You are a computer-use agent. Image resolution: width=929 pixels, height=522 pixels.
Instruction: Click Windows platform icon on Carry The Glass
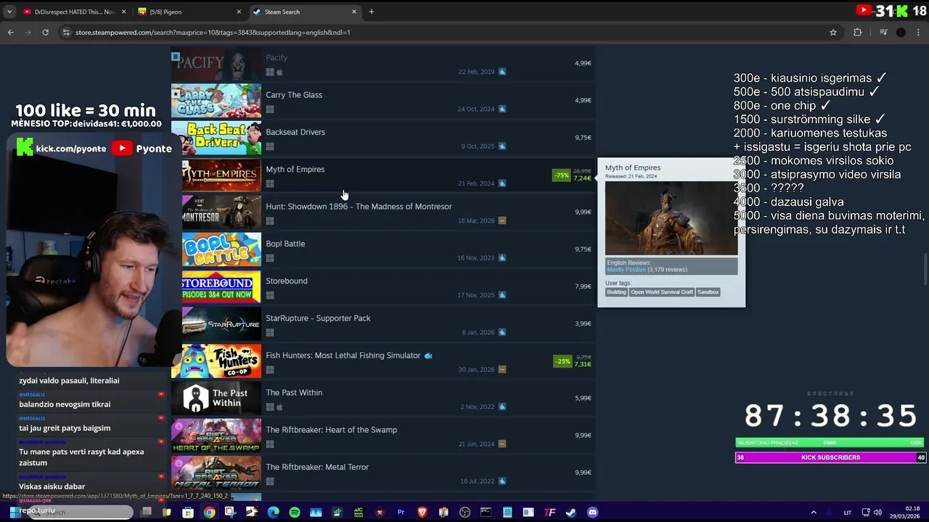coord(269,109)
